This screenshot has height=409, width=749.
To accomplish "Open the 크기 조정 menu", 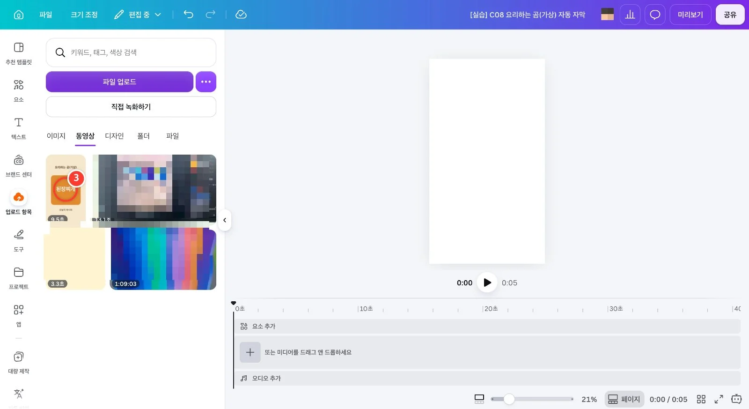I will pos(84,15).
